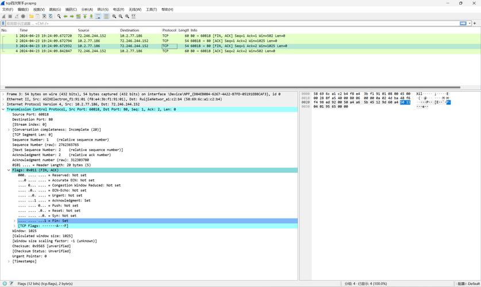This screenshot has width=481, height=287.
Task: Apply the display filter with the blue arrow
Action: coord(463,24)
